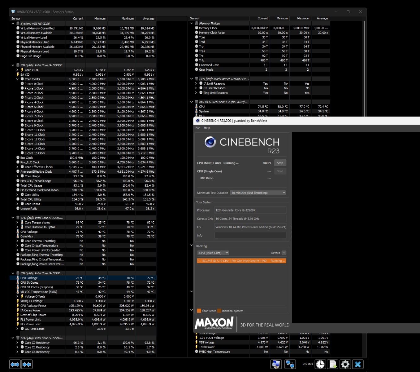This screenshot has width=420, height=372.
Task: Open the remote monitor computer icon
Action: click(x=276, y=364)
